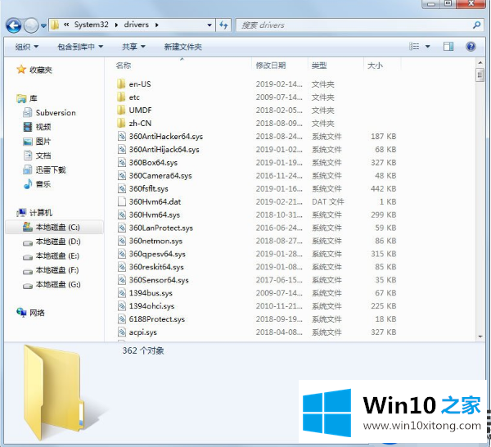Select 本地磁盘 (G:)

[x=58, y=284]
